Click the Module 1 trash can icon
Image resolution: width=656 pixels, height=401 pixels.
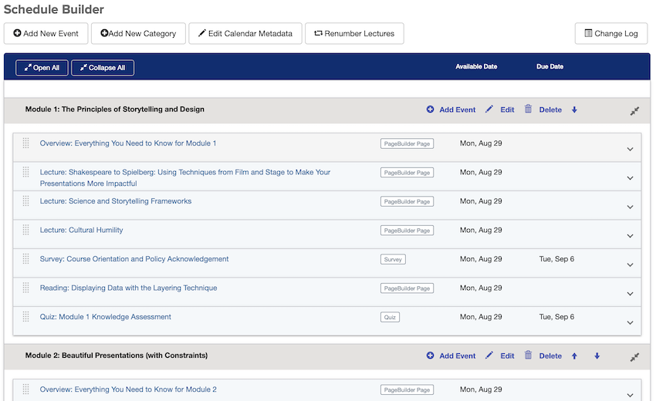529,110
